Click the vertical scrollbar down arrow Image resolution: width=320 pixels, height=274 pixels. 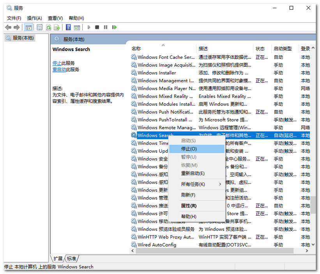click(x=313, y=244)
